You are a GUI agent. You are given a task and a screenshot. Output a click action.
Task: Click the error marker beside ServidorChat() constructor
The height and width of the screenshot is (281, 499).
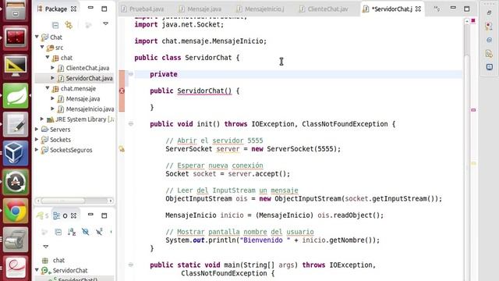(x=122, y=91)
